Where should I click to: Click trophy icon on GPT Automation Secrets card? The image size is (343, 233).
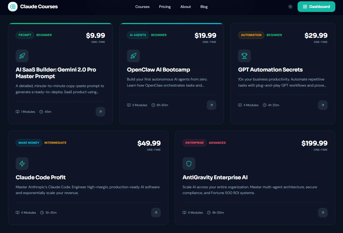pos(244,56)
